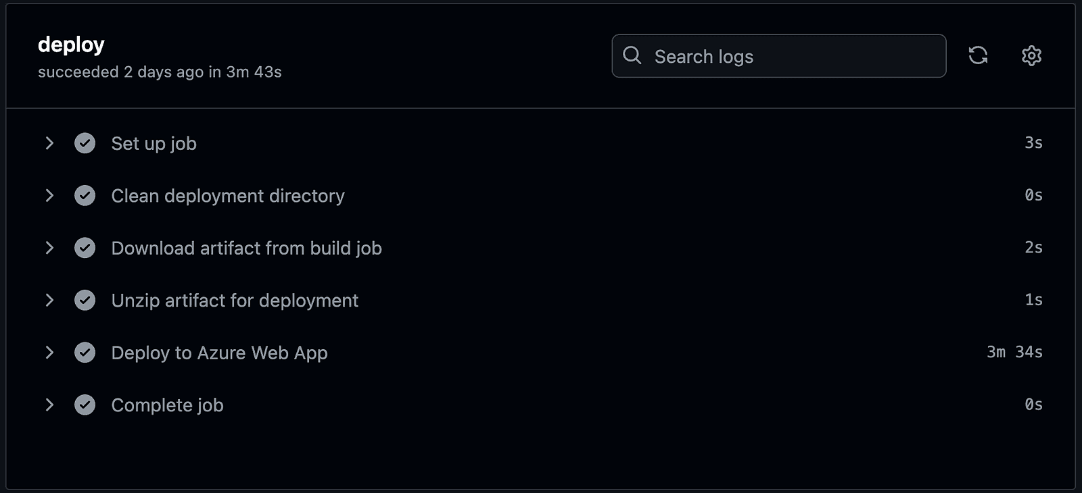This screenshot has width=1082, height=493.
Task: Click the Set up job success checkmark
Action: pyautogui.click(x=85, y=143)
